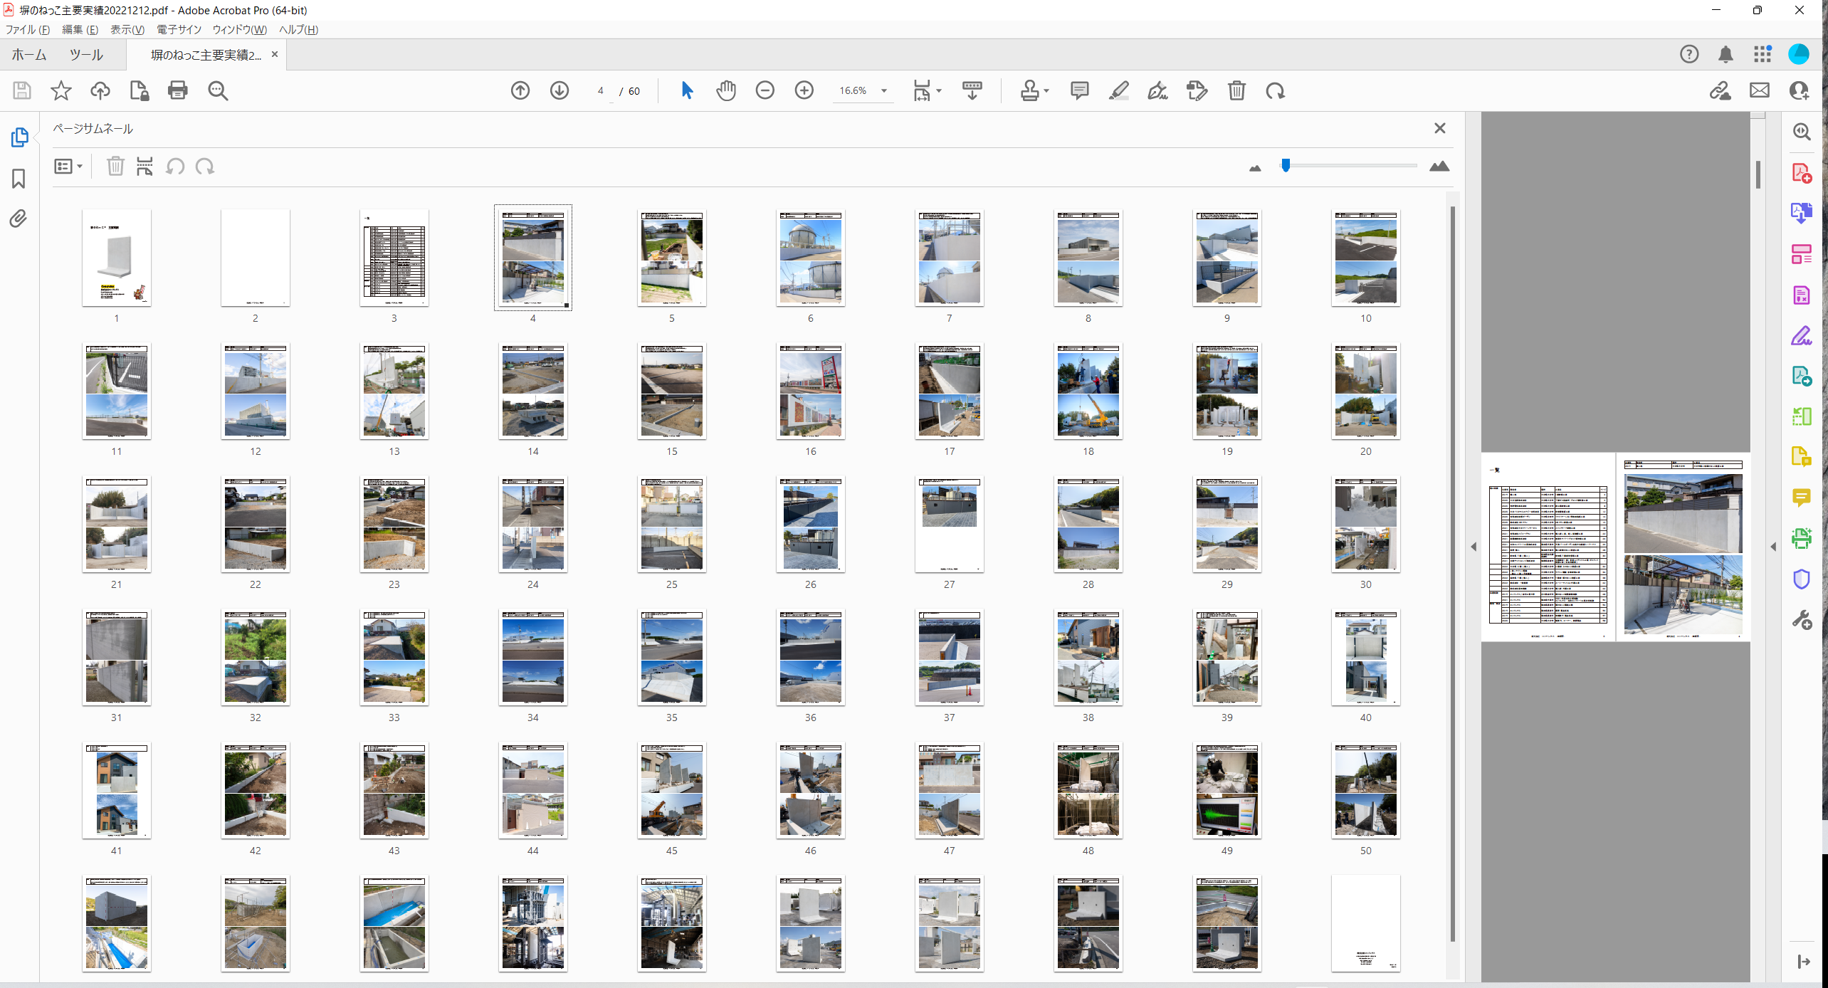The height and width of the screenshot is (988, 1828).
Task: Go to next page arrow
Action: [560, 90]
